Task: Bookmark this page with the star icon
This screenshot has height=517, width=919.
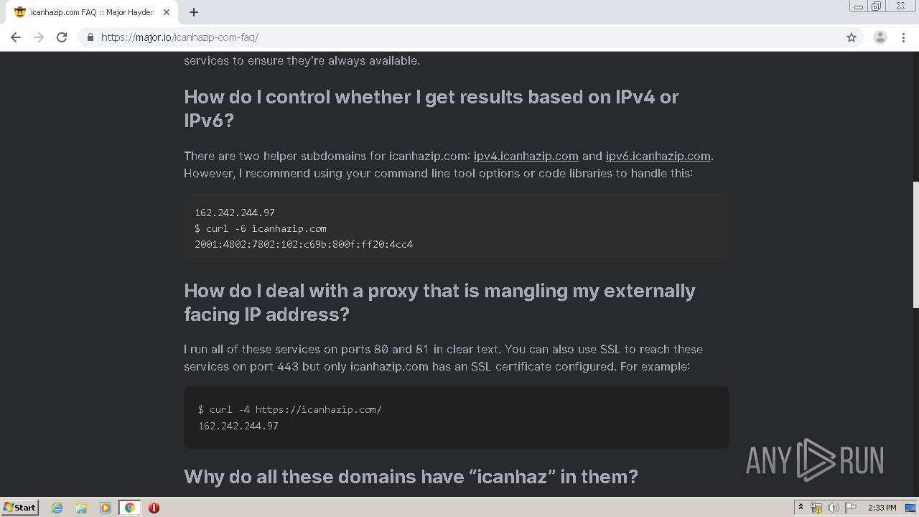Action: click(852, 37)
